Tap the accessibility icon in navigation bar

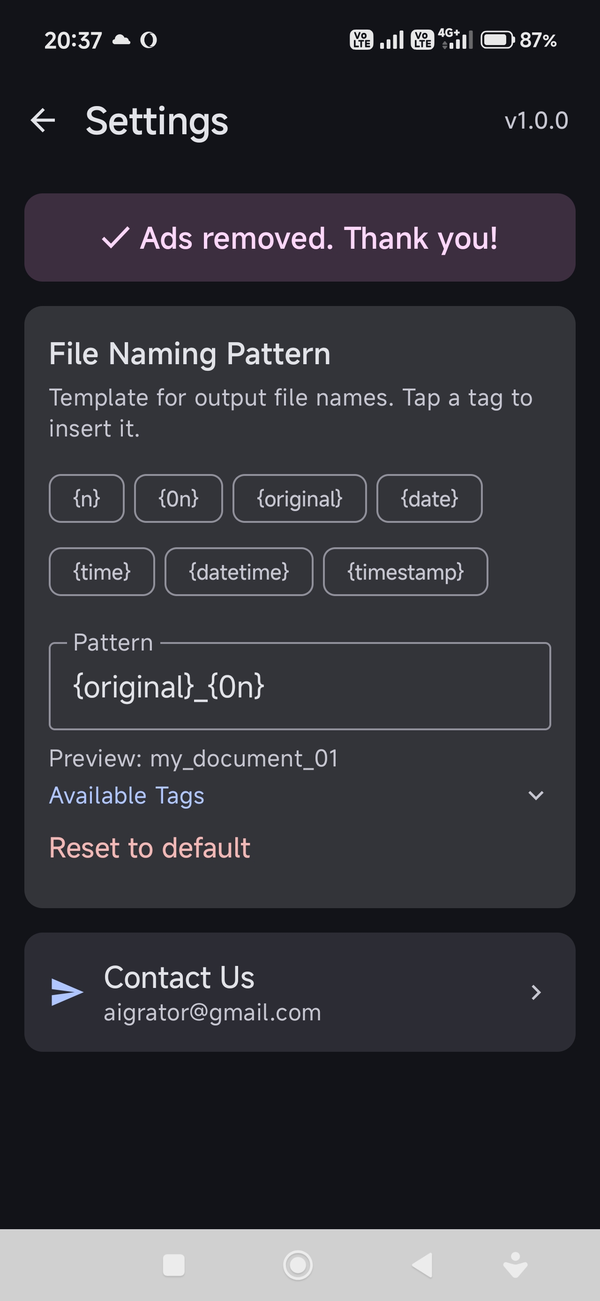pos(515,1265)
